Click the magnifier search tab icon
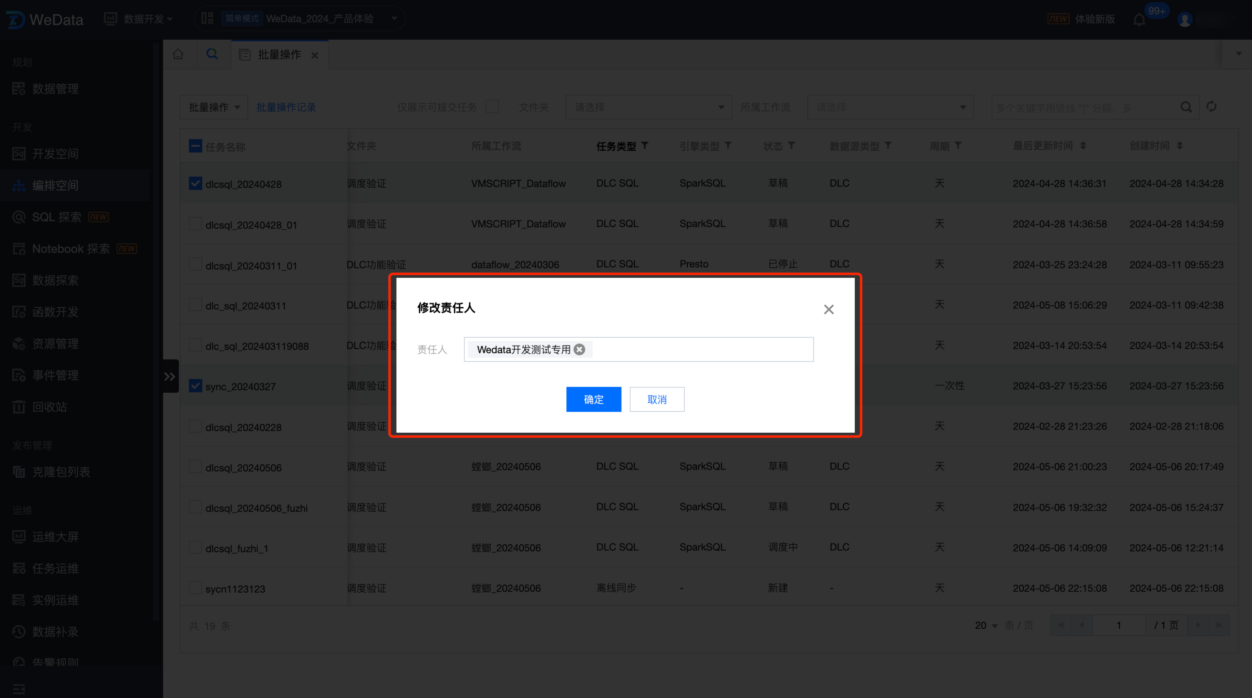 (212, 54)
